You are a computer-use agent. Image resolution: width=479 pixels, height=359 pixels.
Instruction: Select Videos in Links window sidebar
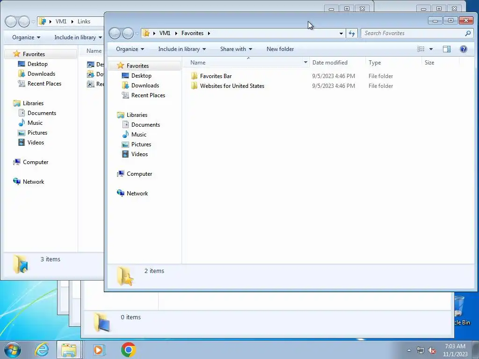(36, 143)
